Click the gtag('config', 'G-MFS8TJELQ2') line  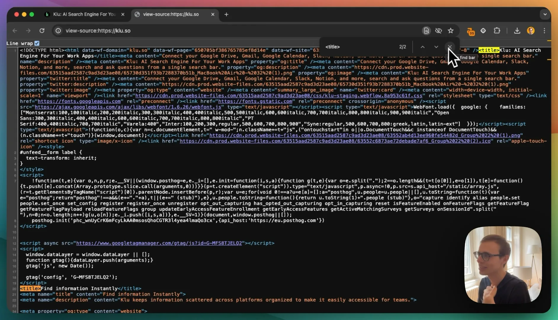[x=71, y=277]
